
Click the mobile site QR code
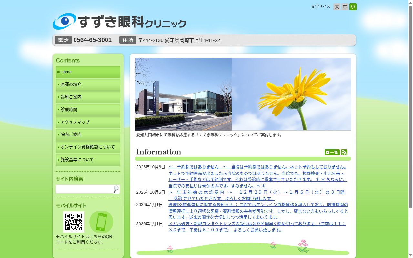(74, 222)
